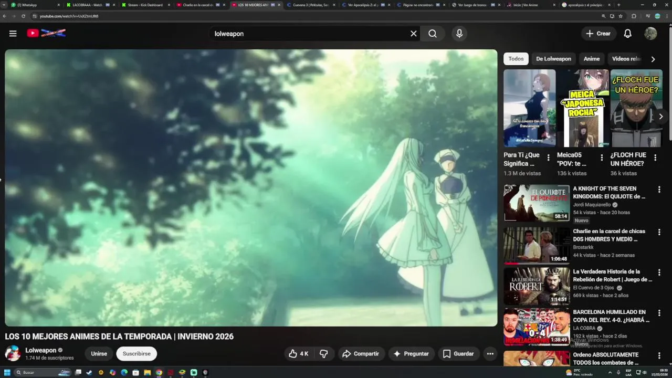Like the video (4 K)
This screenshot has height=378, width=672.
[298, 354]
